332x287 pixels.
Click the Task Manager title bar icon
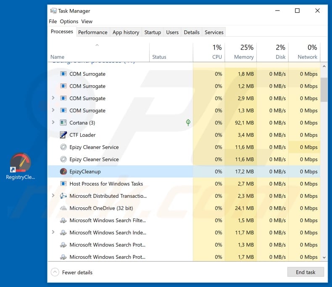pyautogui.click(x=53, y=11)
